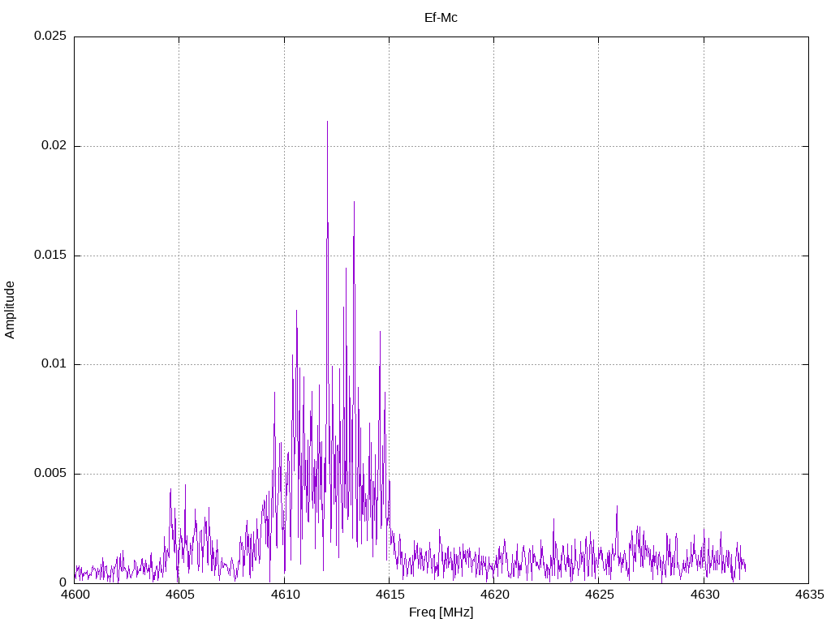Image resolution: width=831 pixels, height=623 pixels.
Task: Select the 4605 x-axis tick label
Action: coord(179,595)
